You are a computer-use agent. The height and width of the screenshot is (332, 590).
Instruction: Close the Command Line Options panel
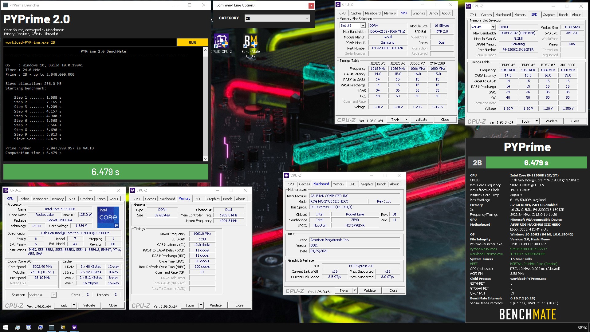311,6
